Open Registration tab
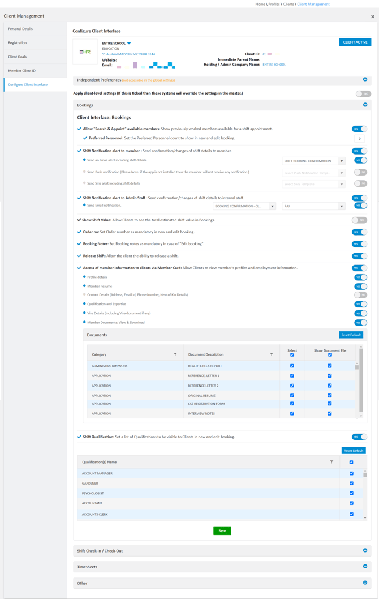The width and height of the screenshot is (379, 599). point(36,43)
